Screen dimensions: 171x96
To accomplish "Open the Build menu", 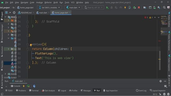I will coord(56,2).
